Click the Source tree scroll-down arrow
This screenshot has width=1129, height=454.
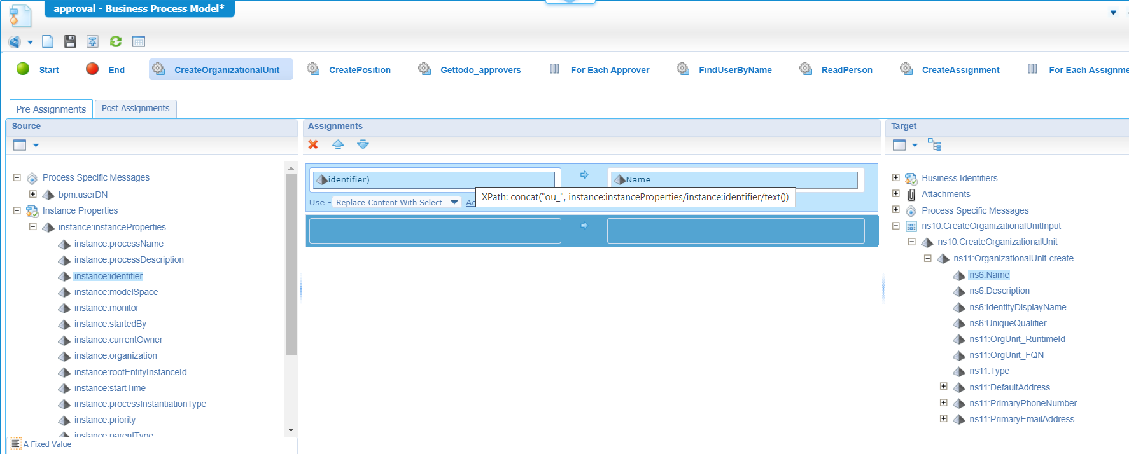click(291, 430)
